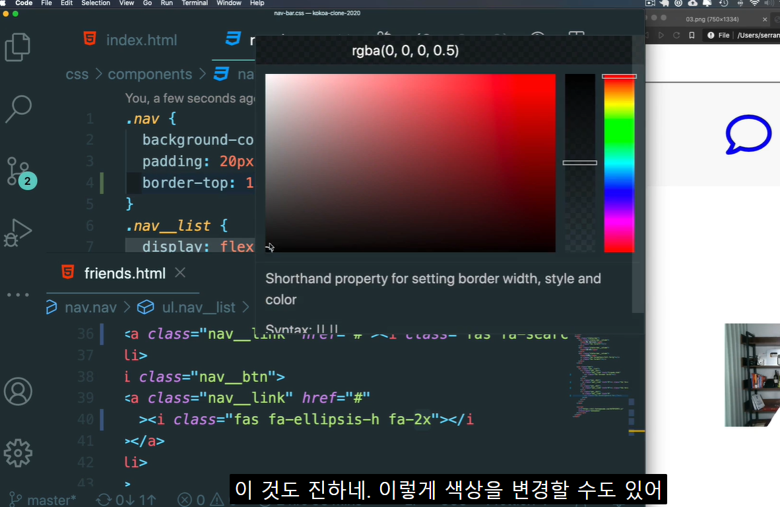
Task: Expand the nav.nav breadcrumb segment
Action: pos(90,308)
